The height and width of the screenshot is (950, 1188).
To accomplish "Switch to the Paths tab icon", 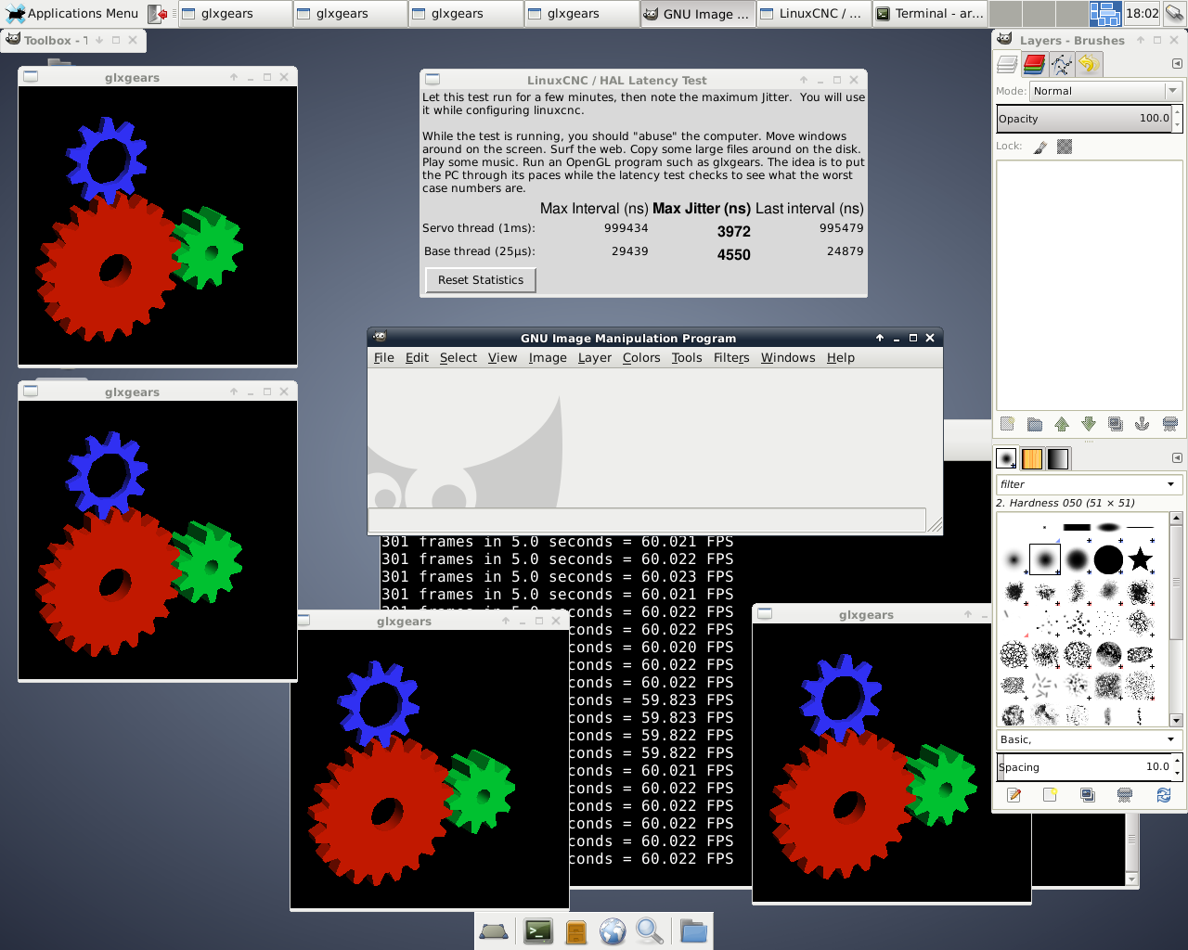I will [x=1061, y=64].
